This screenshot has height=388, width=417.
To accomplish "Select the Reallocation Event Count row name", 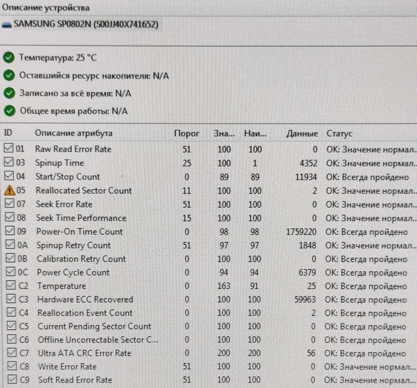I will [x=85, y=313].
